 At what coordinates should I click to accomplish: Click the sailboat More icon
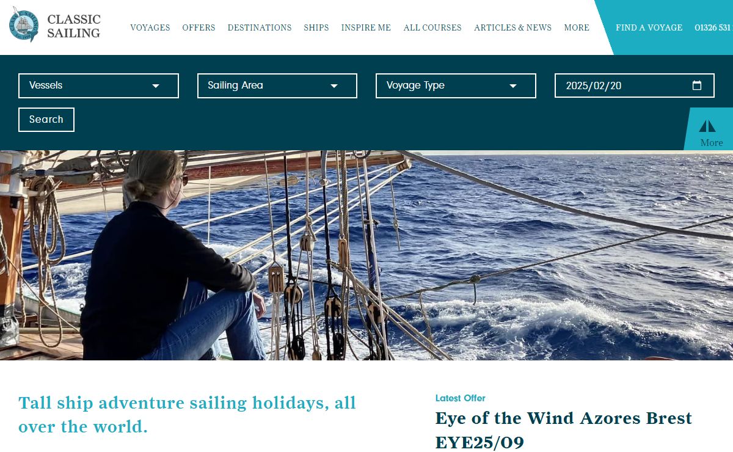[707, 126]
